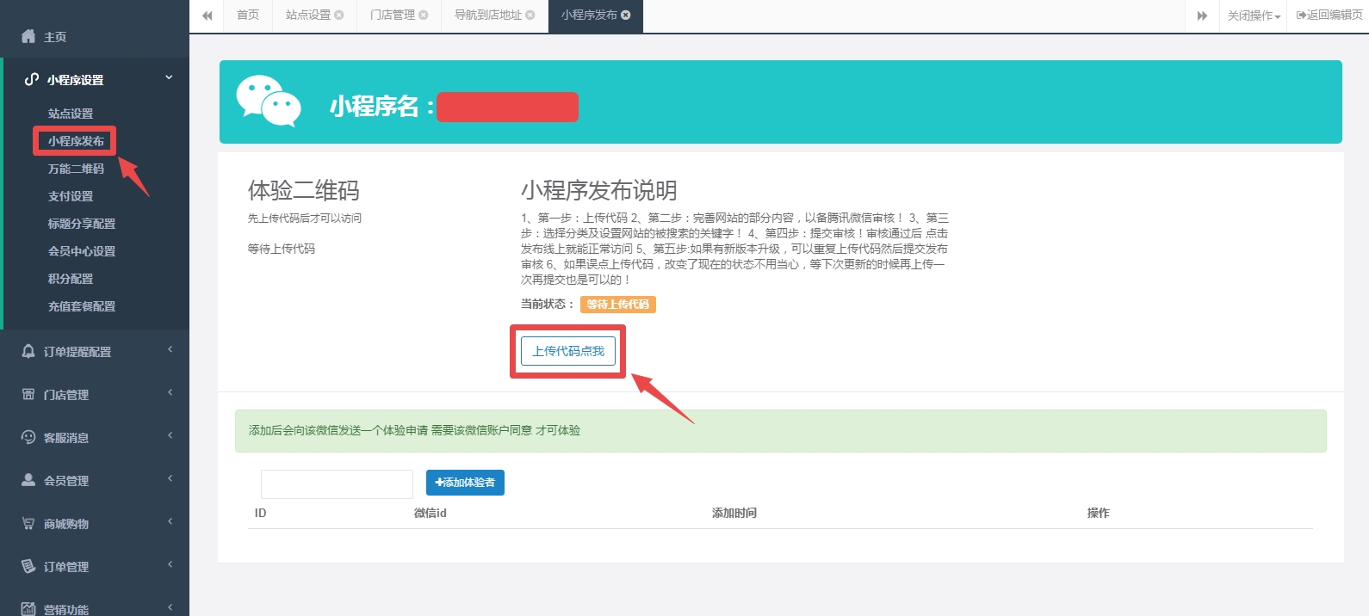Expand the 会员管理 menu
The image size is (1369, 616).
(170, 478)
